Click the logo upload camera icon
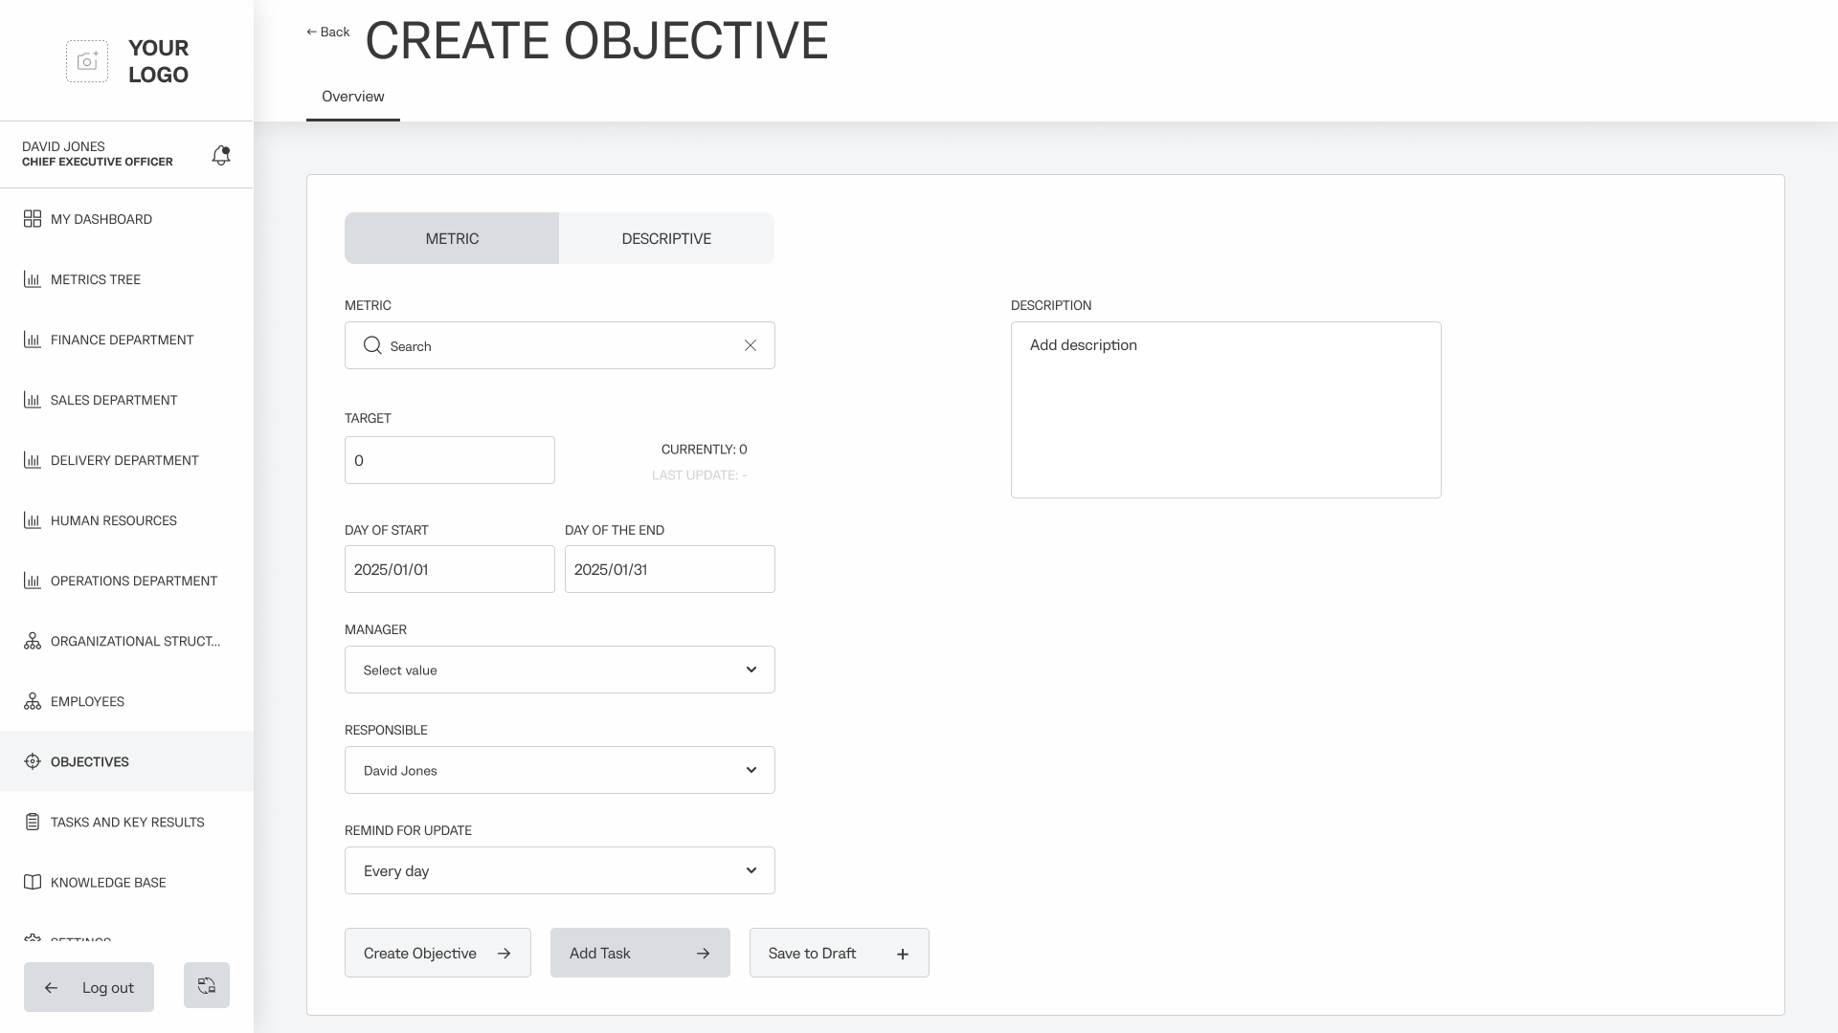Screen dimensions: 1838x1033 pos(87,61)
